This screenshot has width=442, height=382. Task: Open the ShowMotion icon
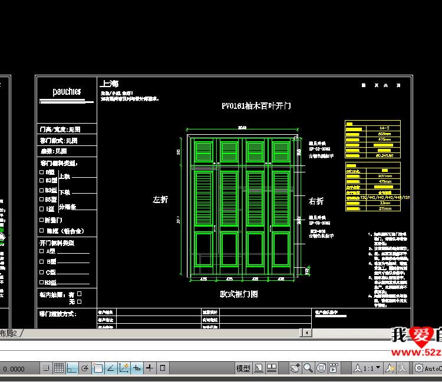(334, 368)
